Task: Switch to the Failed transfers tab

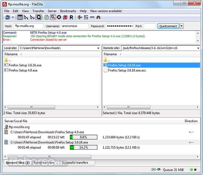Action: tap(44, 162)
